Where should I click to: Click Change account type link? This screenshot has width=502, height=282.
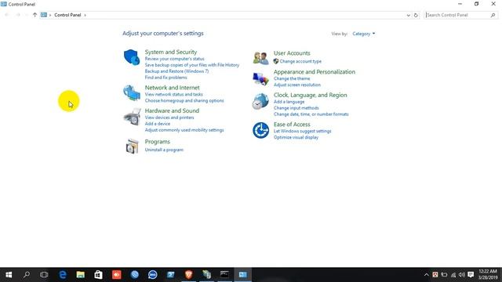(300, 61)
